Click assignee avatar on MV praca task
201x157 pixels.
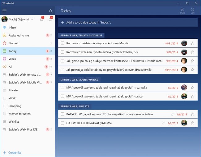[184, 96]
